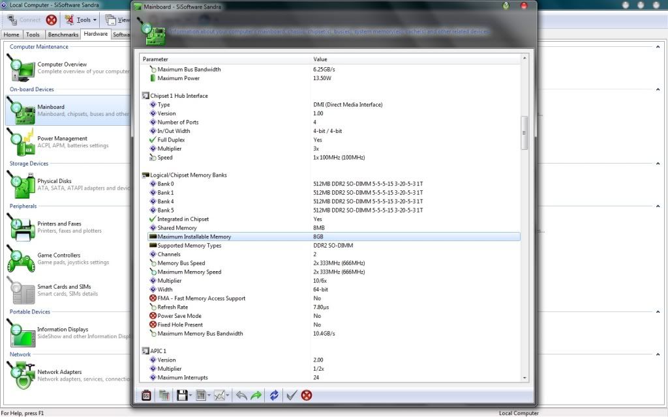Click the green forward arrow icon

(256, 395)
